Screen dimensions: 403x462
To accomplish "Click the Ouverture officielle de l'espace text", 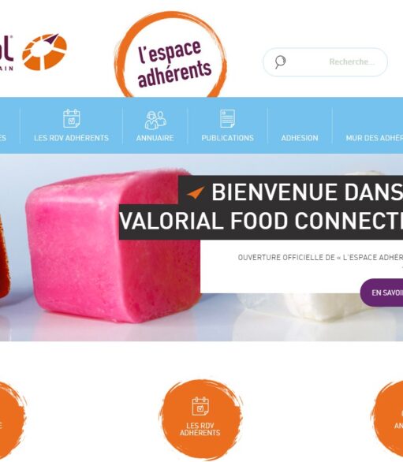I will pos(320,258).
